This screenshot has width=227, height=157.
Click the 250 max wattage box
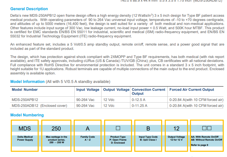coord(56,128)
